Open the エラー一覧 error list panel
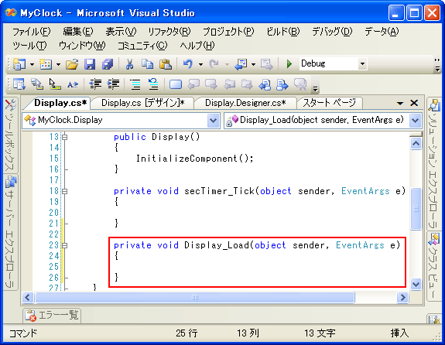This screenshot has width=445, height=345. tap(52, 315)
